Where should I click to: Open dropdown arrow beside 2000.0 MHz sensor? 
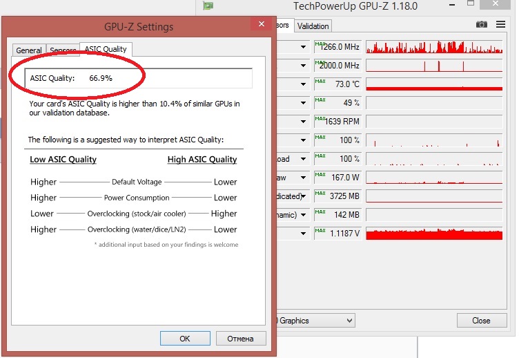pyautogui.click(x=303, y=66)
